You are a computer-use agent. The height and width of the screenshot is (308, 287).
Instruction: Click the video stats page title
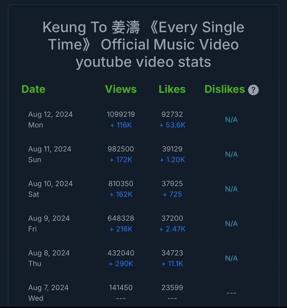(143, 45)
